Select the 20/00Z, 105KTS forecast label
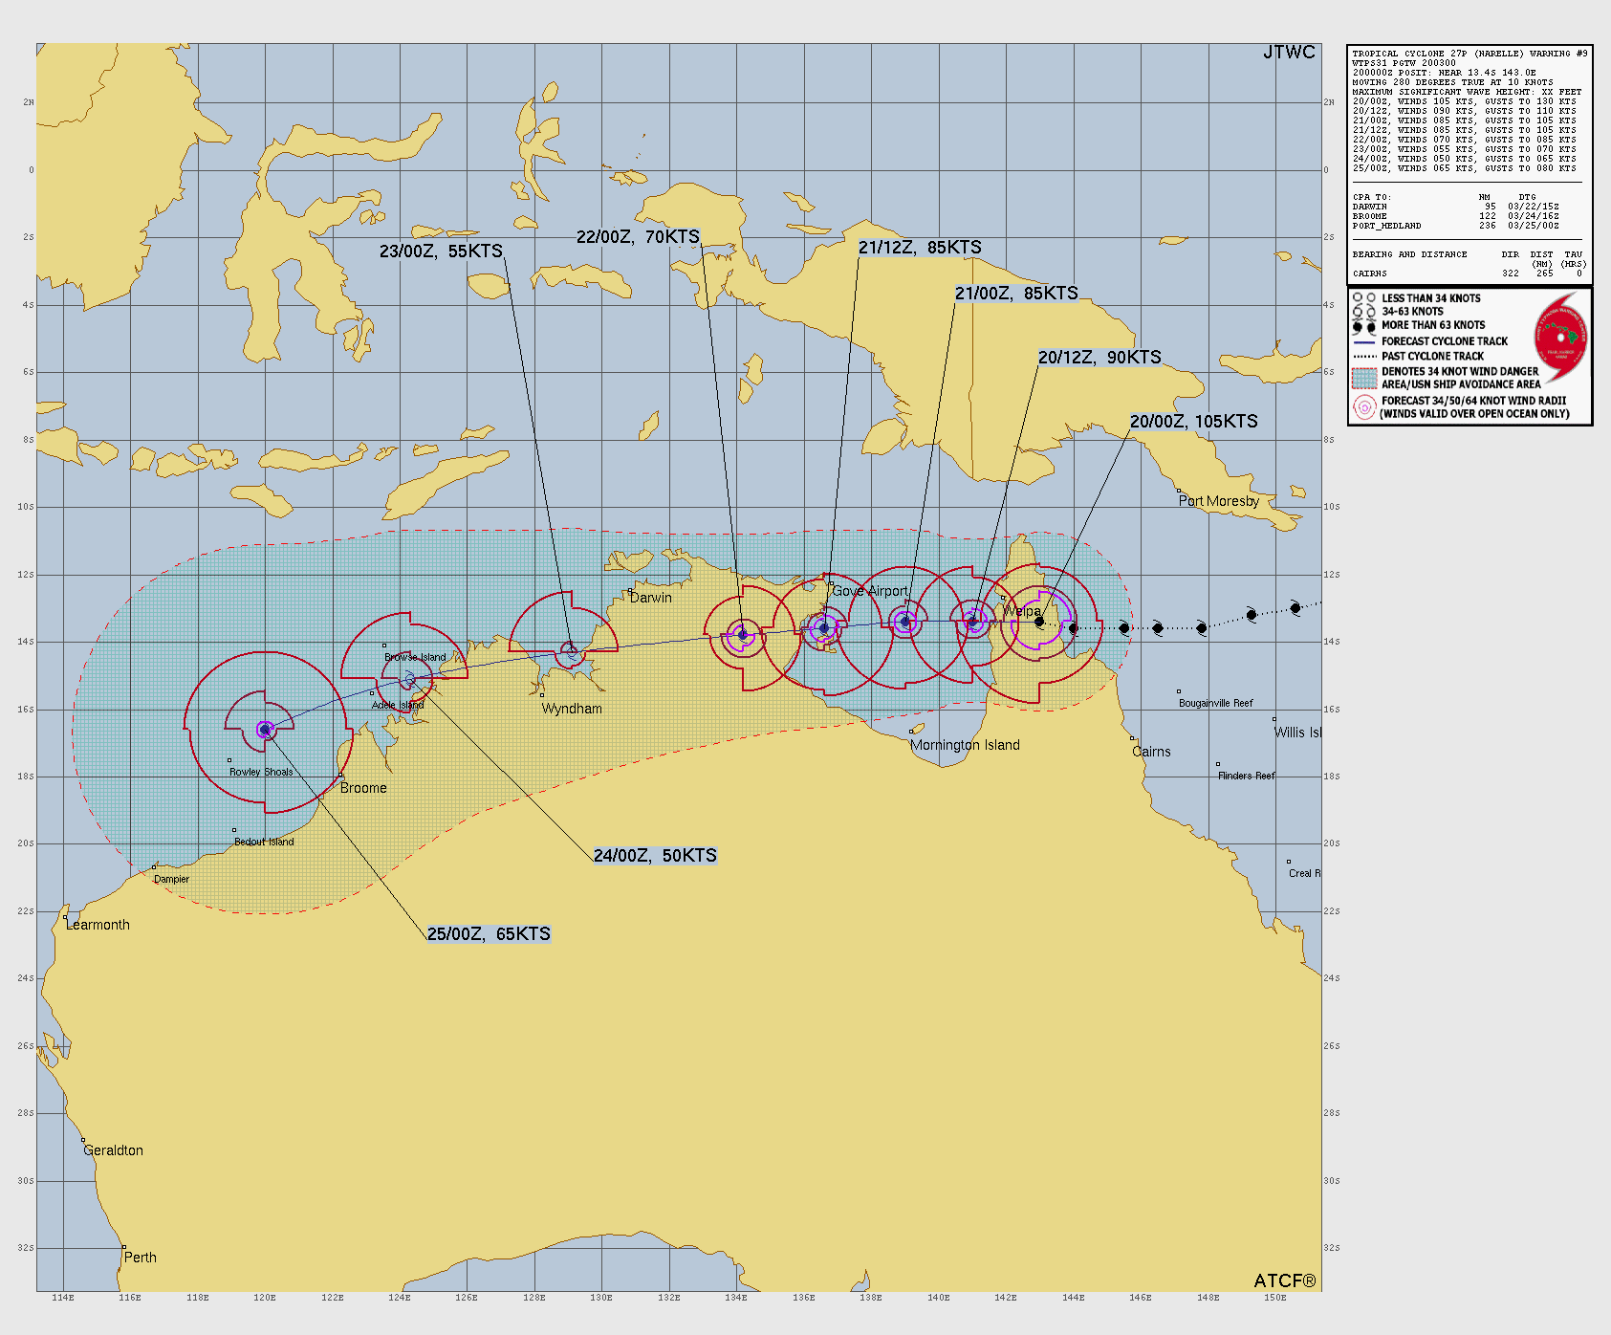This screenshot has width=1611, height=1335. (1193, 422)
